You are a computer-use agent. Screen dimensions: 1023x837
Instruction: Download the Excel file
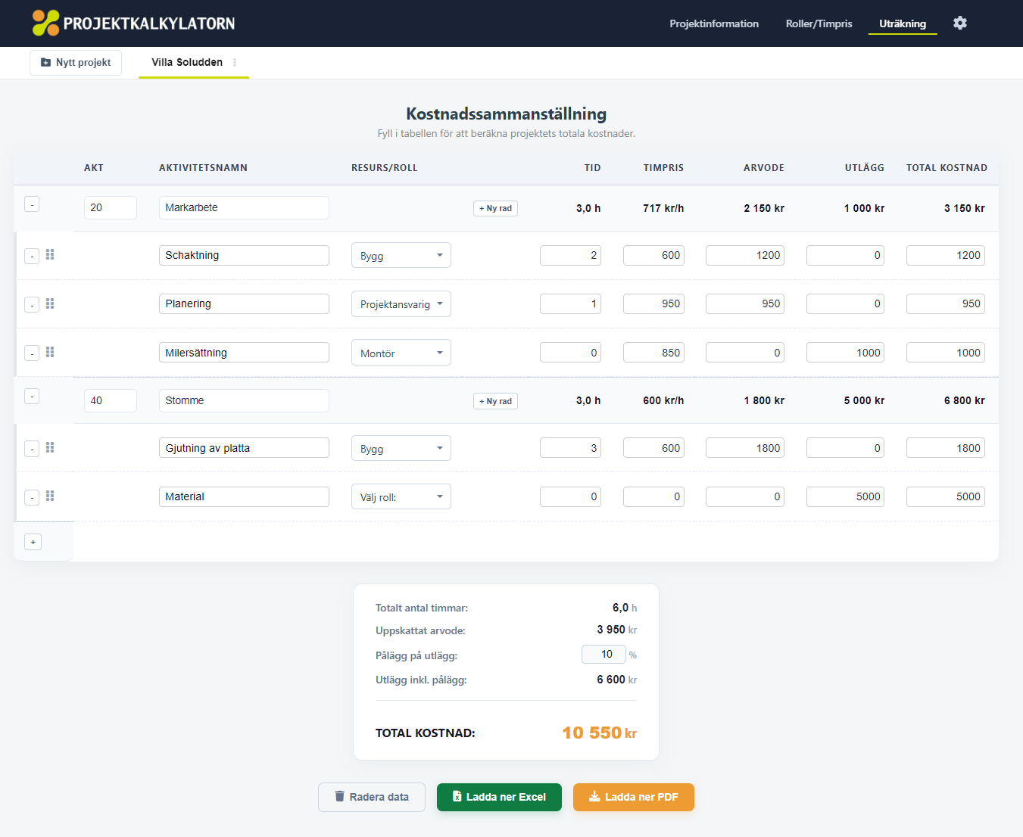pos(499,797)
